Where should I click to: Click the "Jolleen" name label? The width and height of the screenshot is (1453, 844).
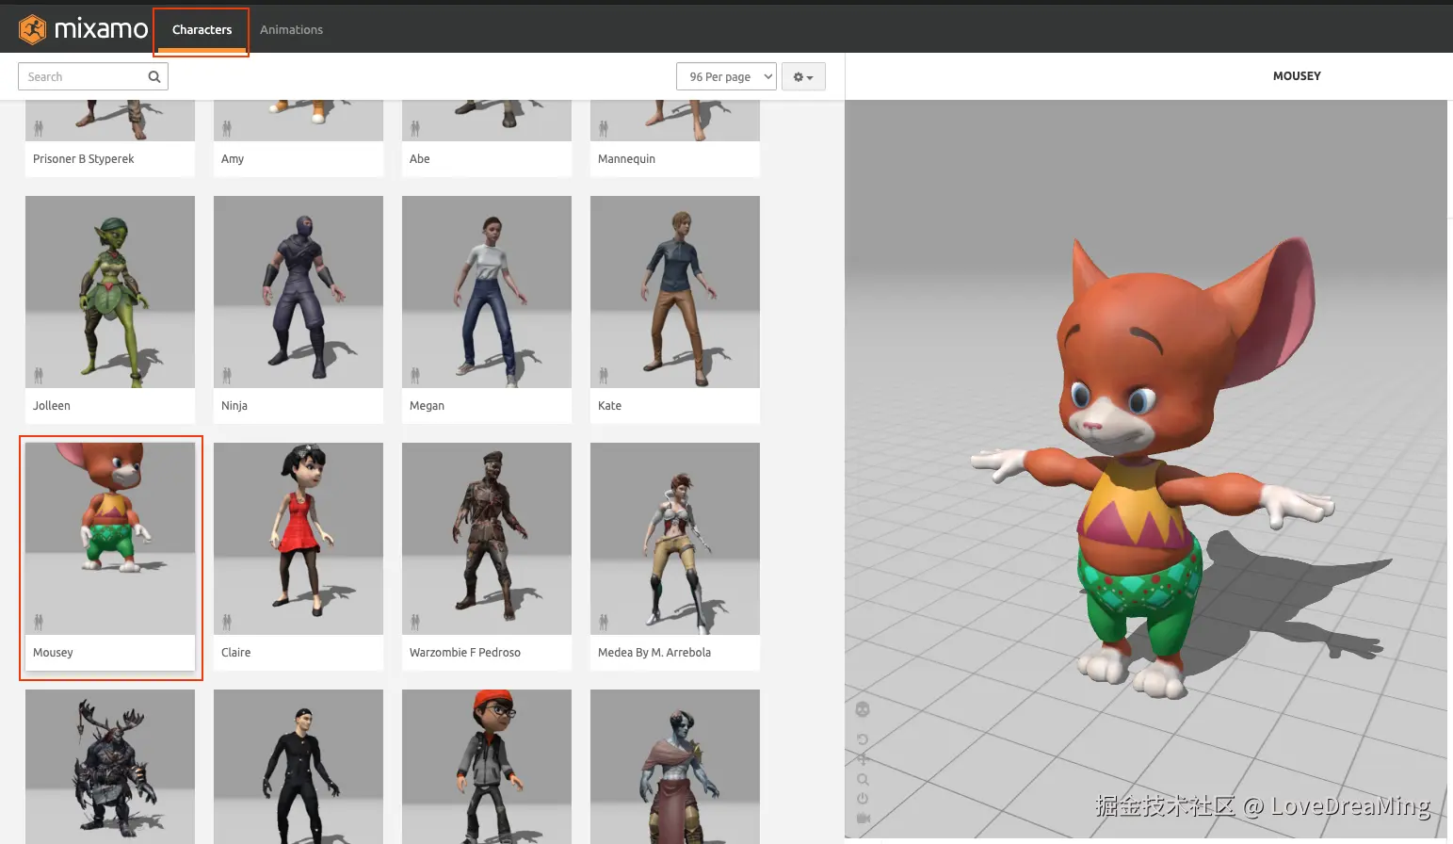pyautogui.click(x=52, y=406)
